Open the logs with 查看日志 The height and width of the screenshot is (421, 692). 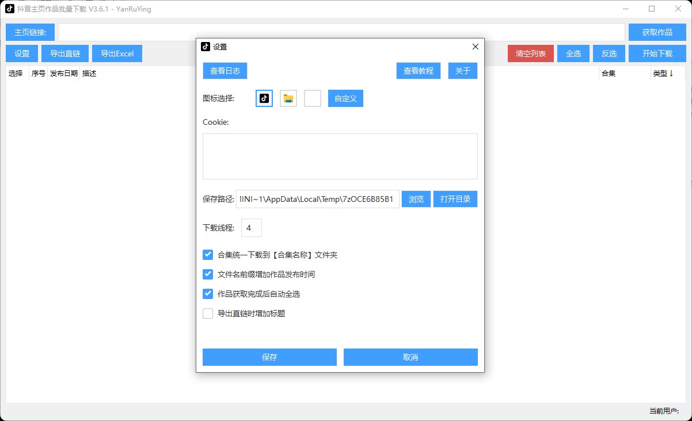point(225,71)
